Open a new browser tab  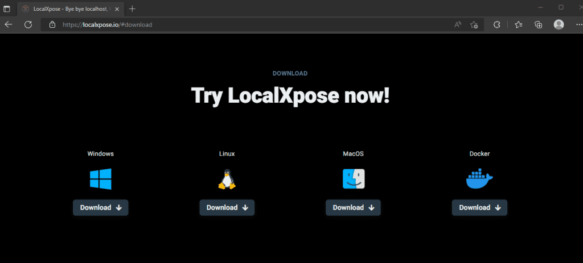pos(132,9)
